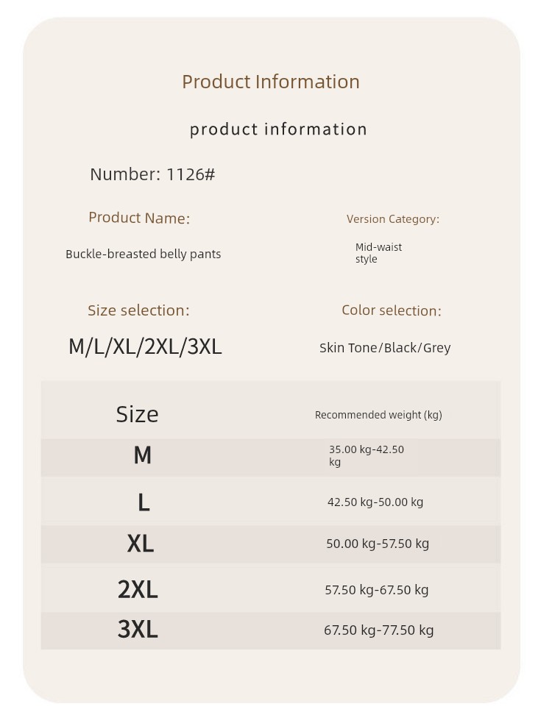Screen dimensions: 552x726
Task: Click Skin Tone/Black/Grey color options
Action: (x=385, y=348)
